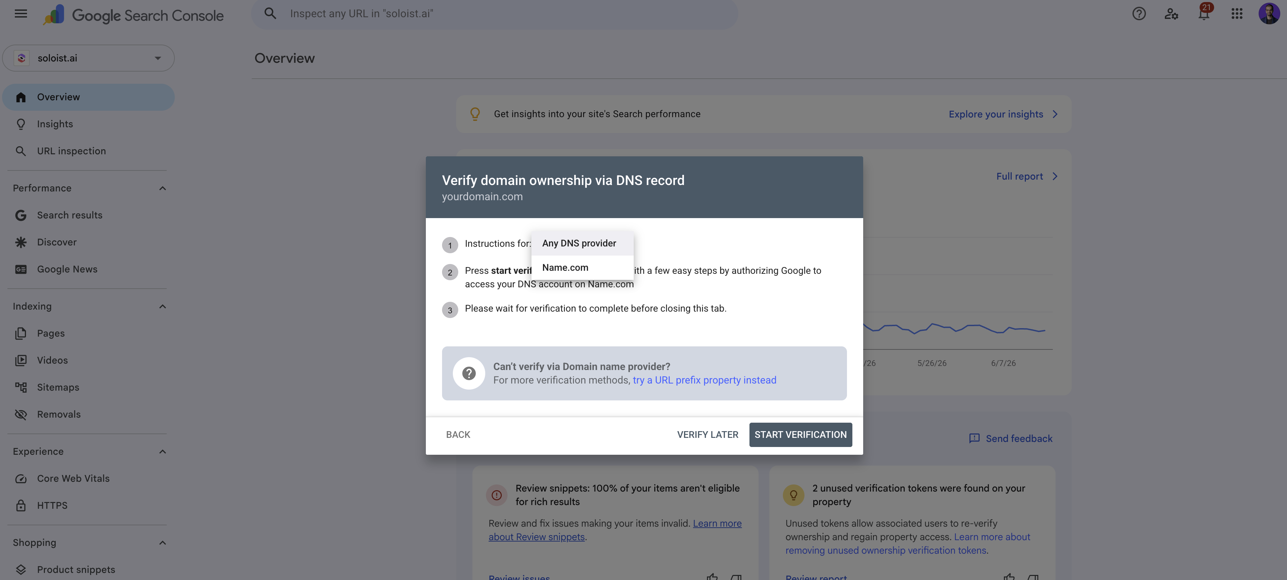Click BACK in the verify dialog
1287x580 pixels.
pos(458,434)
